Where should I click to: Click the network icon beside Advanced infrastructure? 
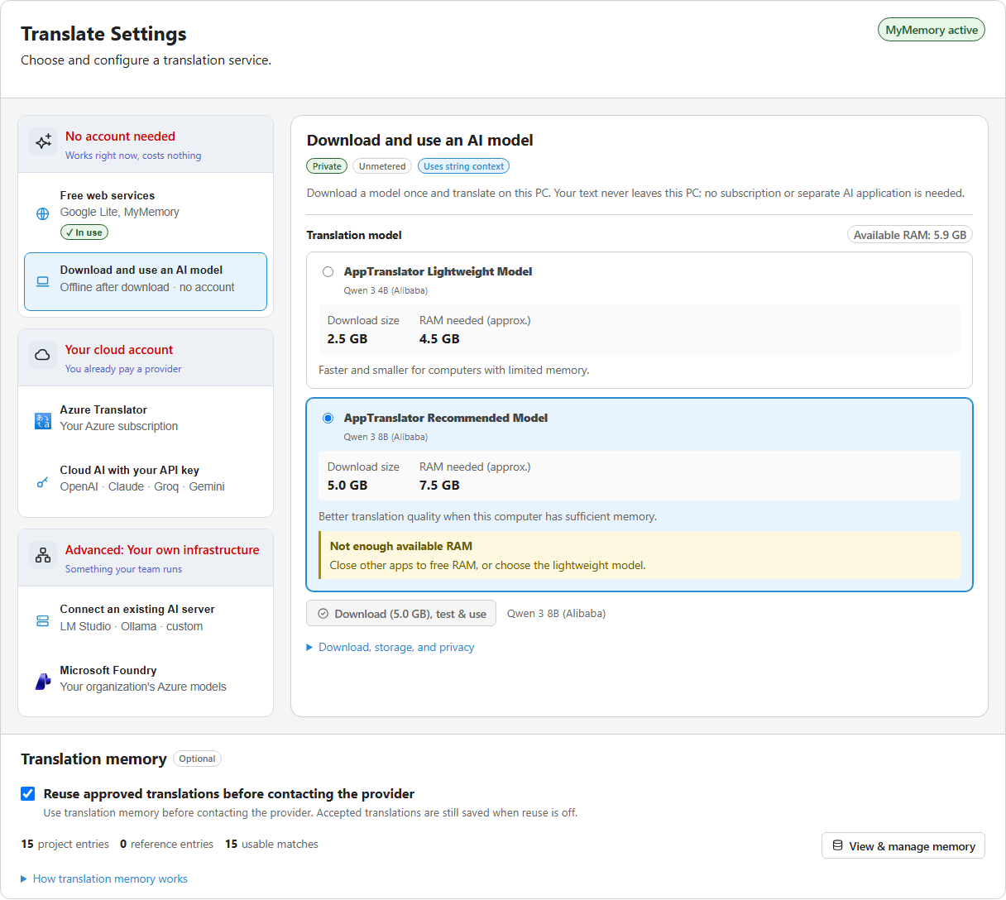point(43,556)
